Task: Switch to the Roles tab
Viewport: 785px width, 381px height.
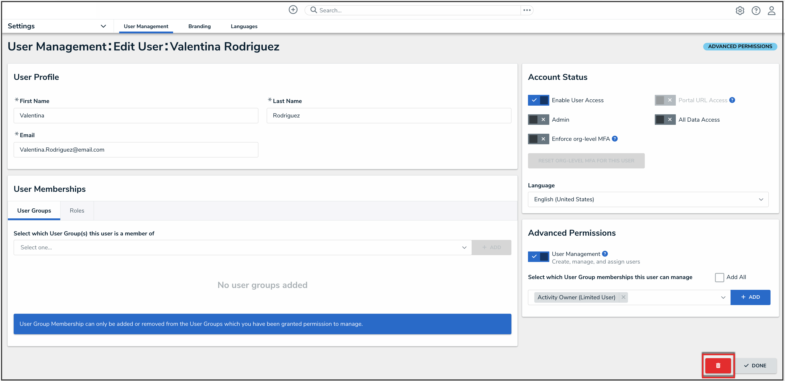Action: [77, 210]
